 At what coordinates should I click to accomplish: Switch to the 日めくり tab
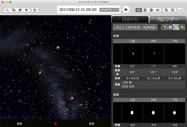(130, 19)
